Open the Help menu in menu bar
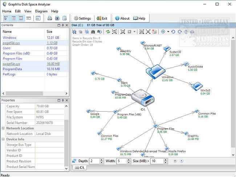The height and width of the screenshot is (177, 236). (x=54, y=11)
